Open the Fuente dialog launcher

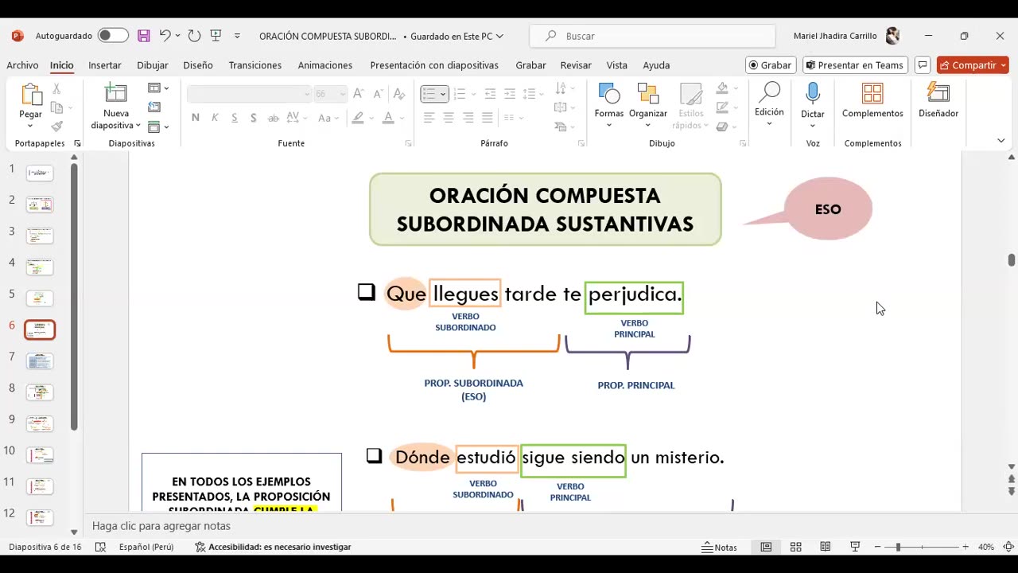coord(408,143)
